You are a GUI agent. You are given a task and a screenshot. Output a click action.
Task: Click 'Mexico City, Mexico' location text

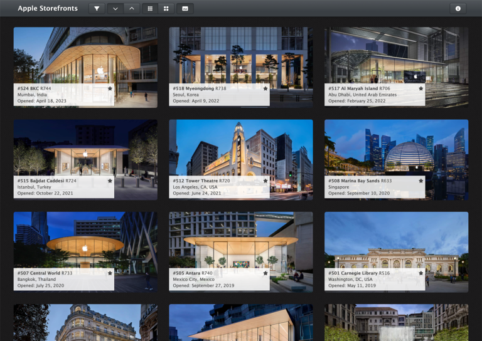click(194, 280)
